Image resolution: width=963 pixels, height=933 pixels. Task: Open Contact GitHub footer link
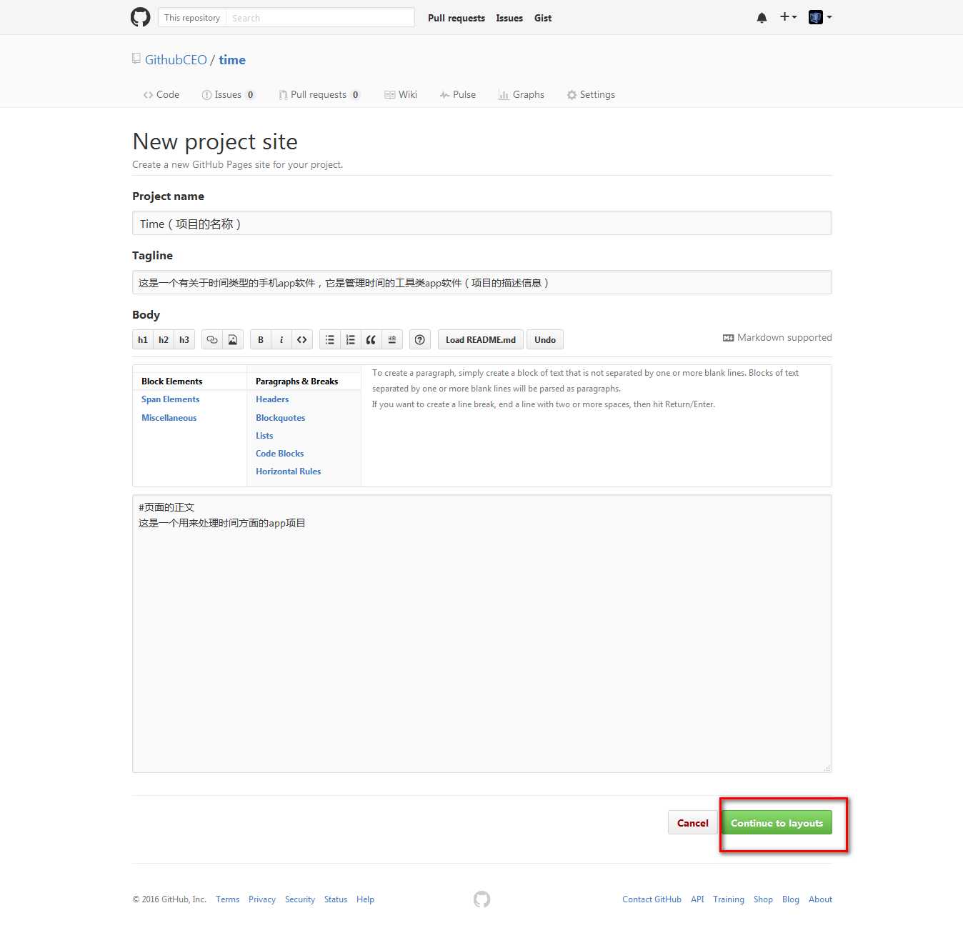tap(652, 899)
